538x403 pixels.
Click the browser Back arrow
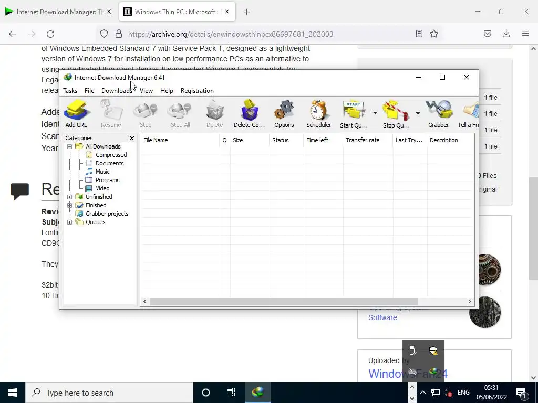pos(13,34)
